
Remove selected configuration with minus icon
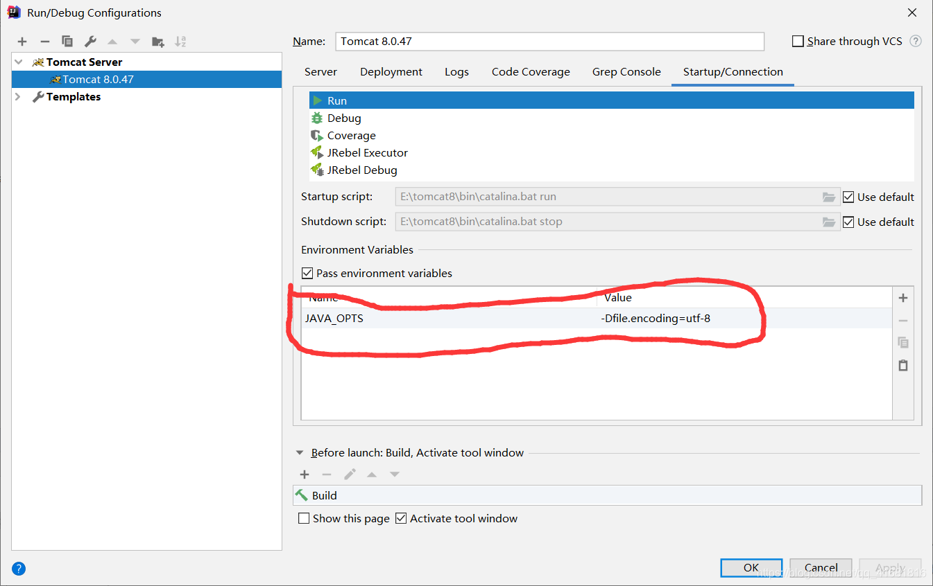pyautogui.click(x=44, y=42)
